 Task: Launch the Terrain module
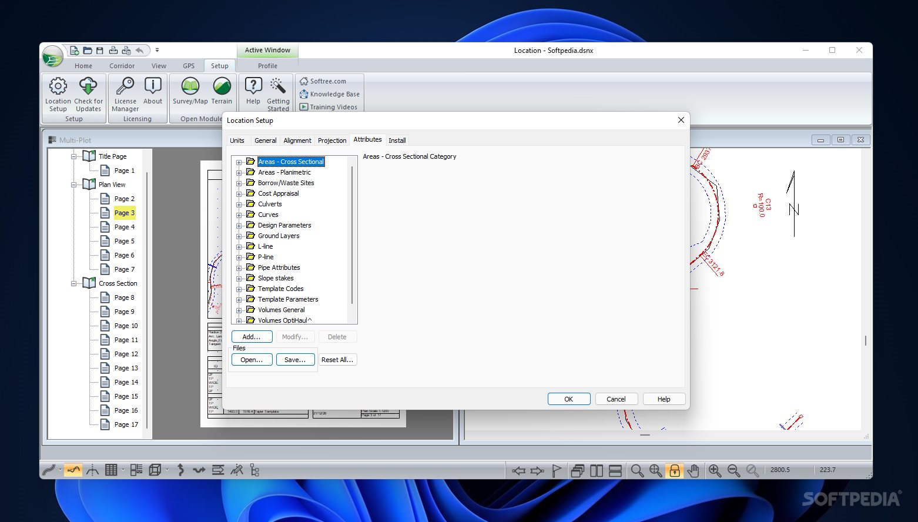[222, 91]
